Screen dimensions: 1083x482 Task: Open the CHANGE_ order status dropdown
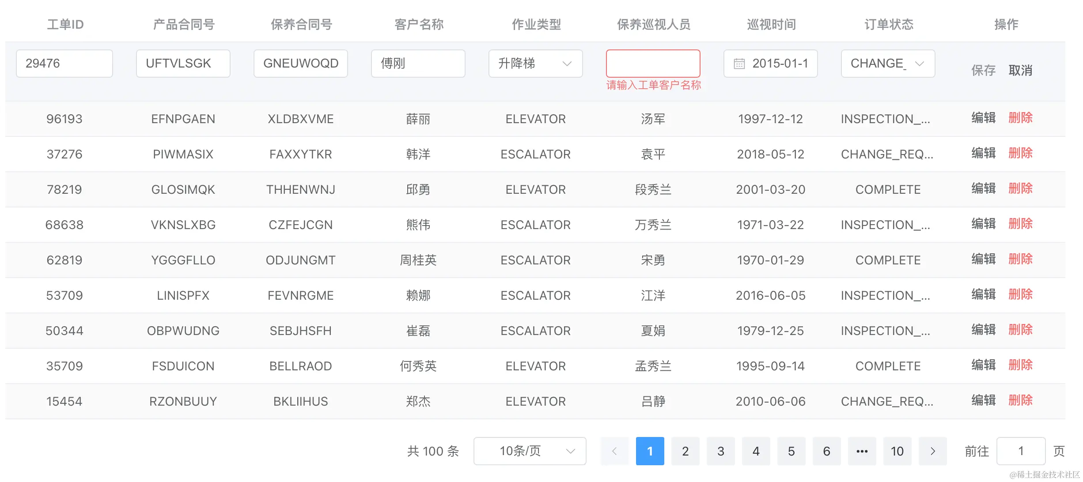pos(888,64)
